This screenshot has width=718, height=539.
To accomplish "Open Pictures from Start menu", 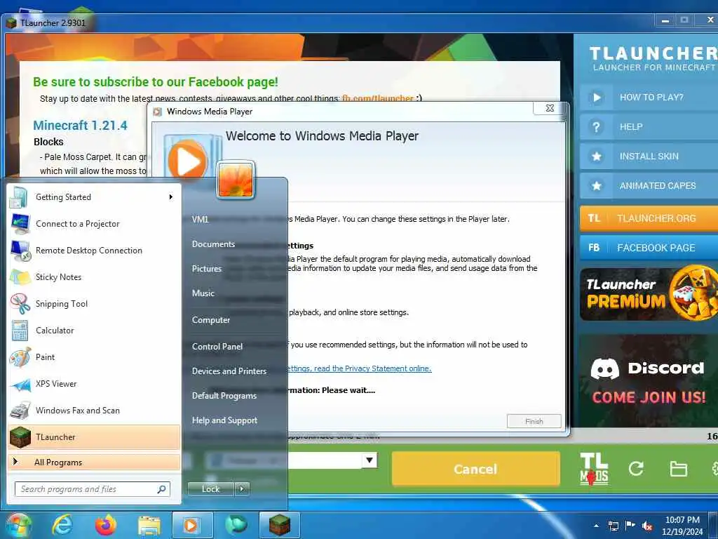I will click(x=207, y=269).
